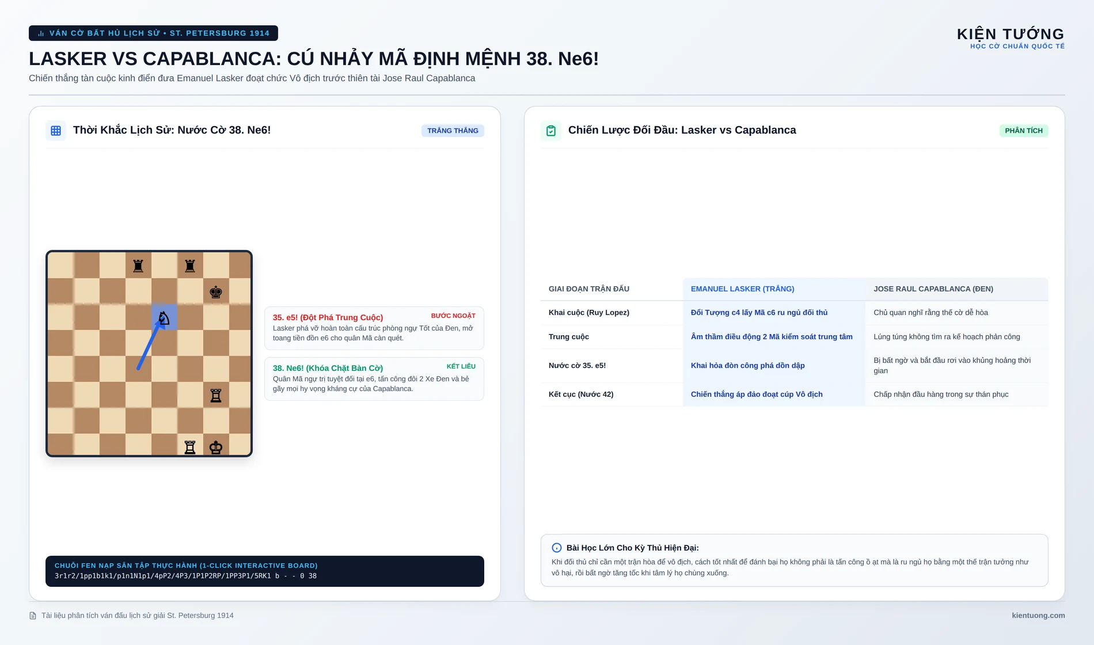Click the main title LASKER VS CAPABLANCA
Image resolution: width=1094 pixels, height=645 pixels.
tap(314, 59)
